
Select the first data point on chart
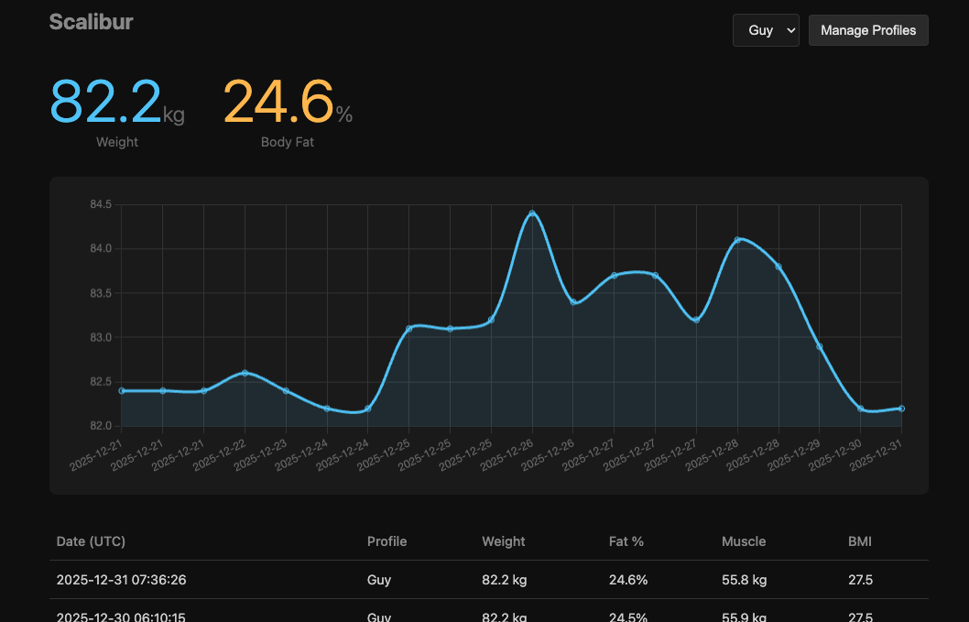coord(122,390)
